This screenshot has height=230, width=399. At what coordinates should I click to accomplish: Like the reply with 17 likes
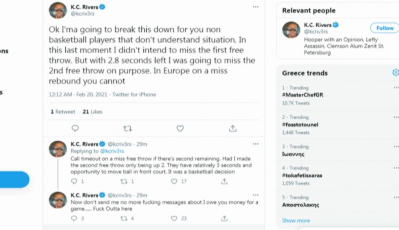[x=174, y=182]
